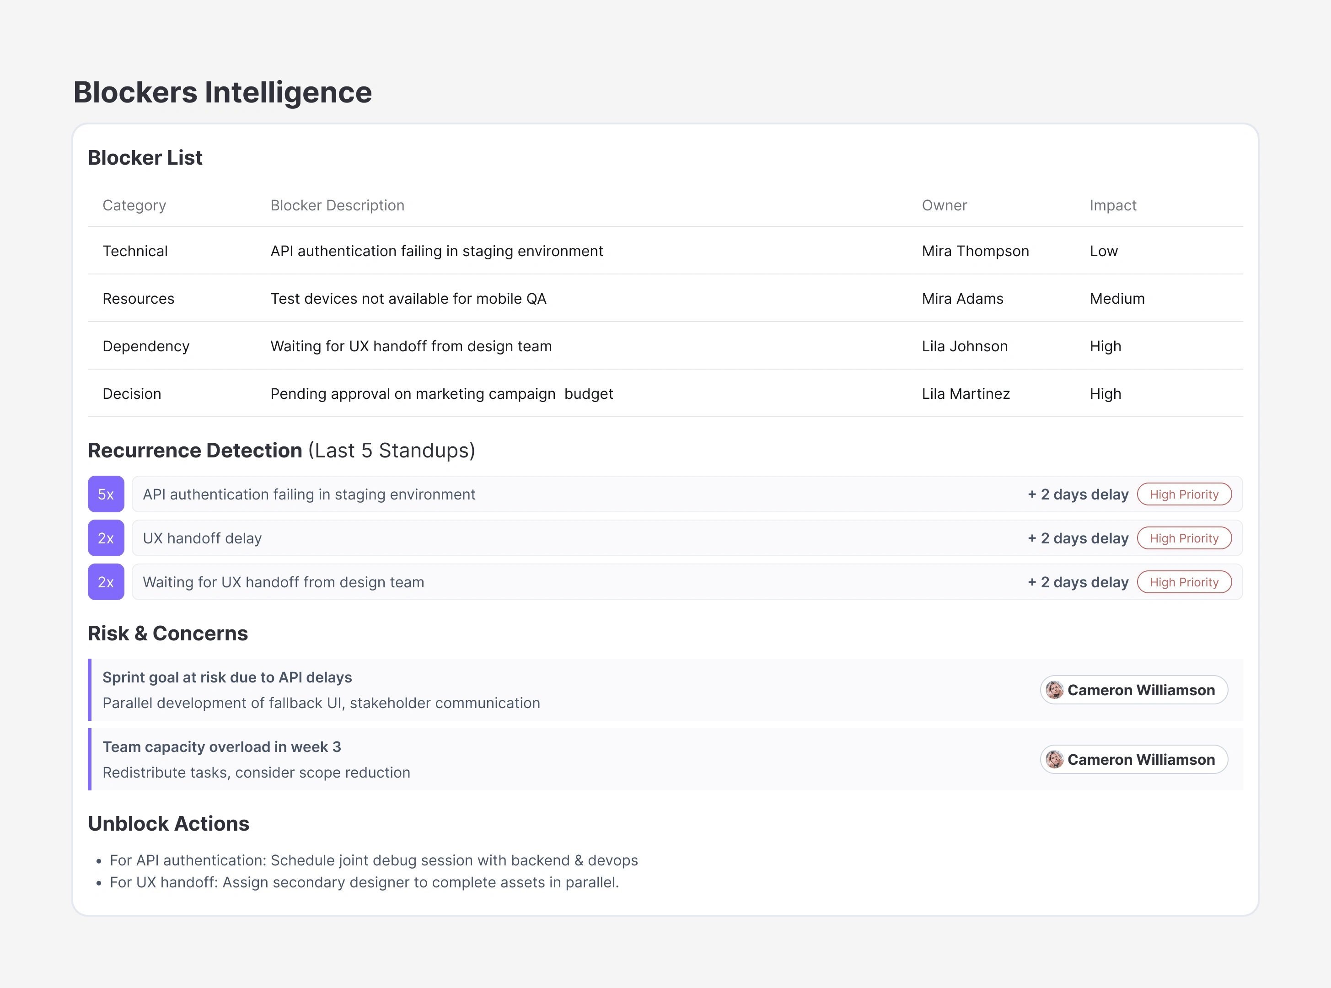Select the Decision category cell

coord(132,393)
